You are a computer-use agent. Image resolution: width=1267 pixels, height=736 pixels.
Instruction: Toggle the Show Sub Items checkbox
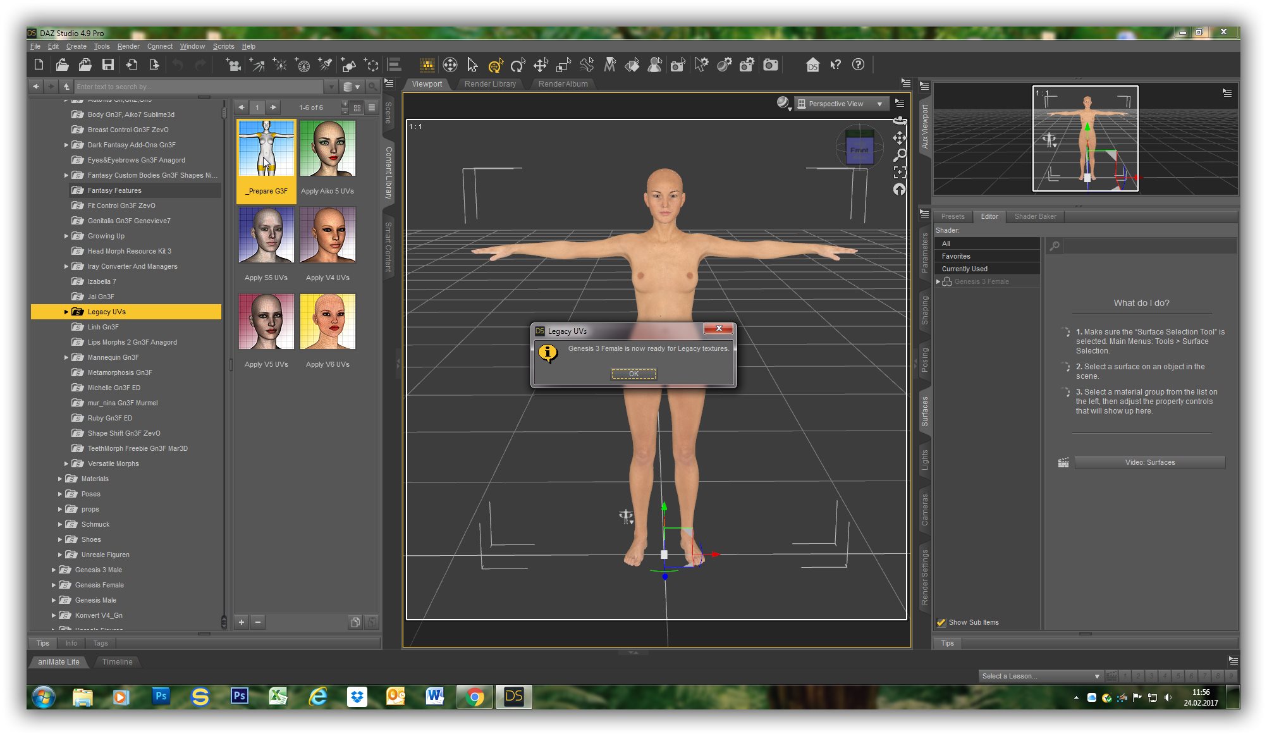(941, 622)
